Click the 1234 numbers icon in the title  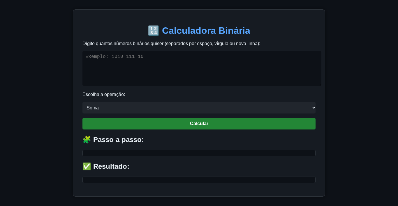click(153, 31)
